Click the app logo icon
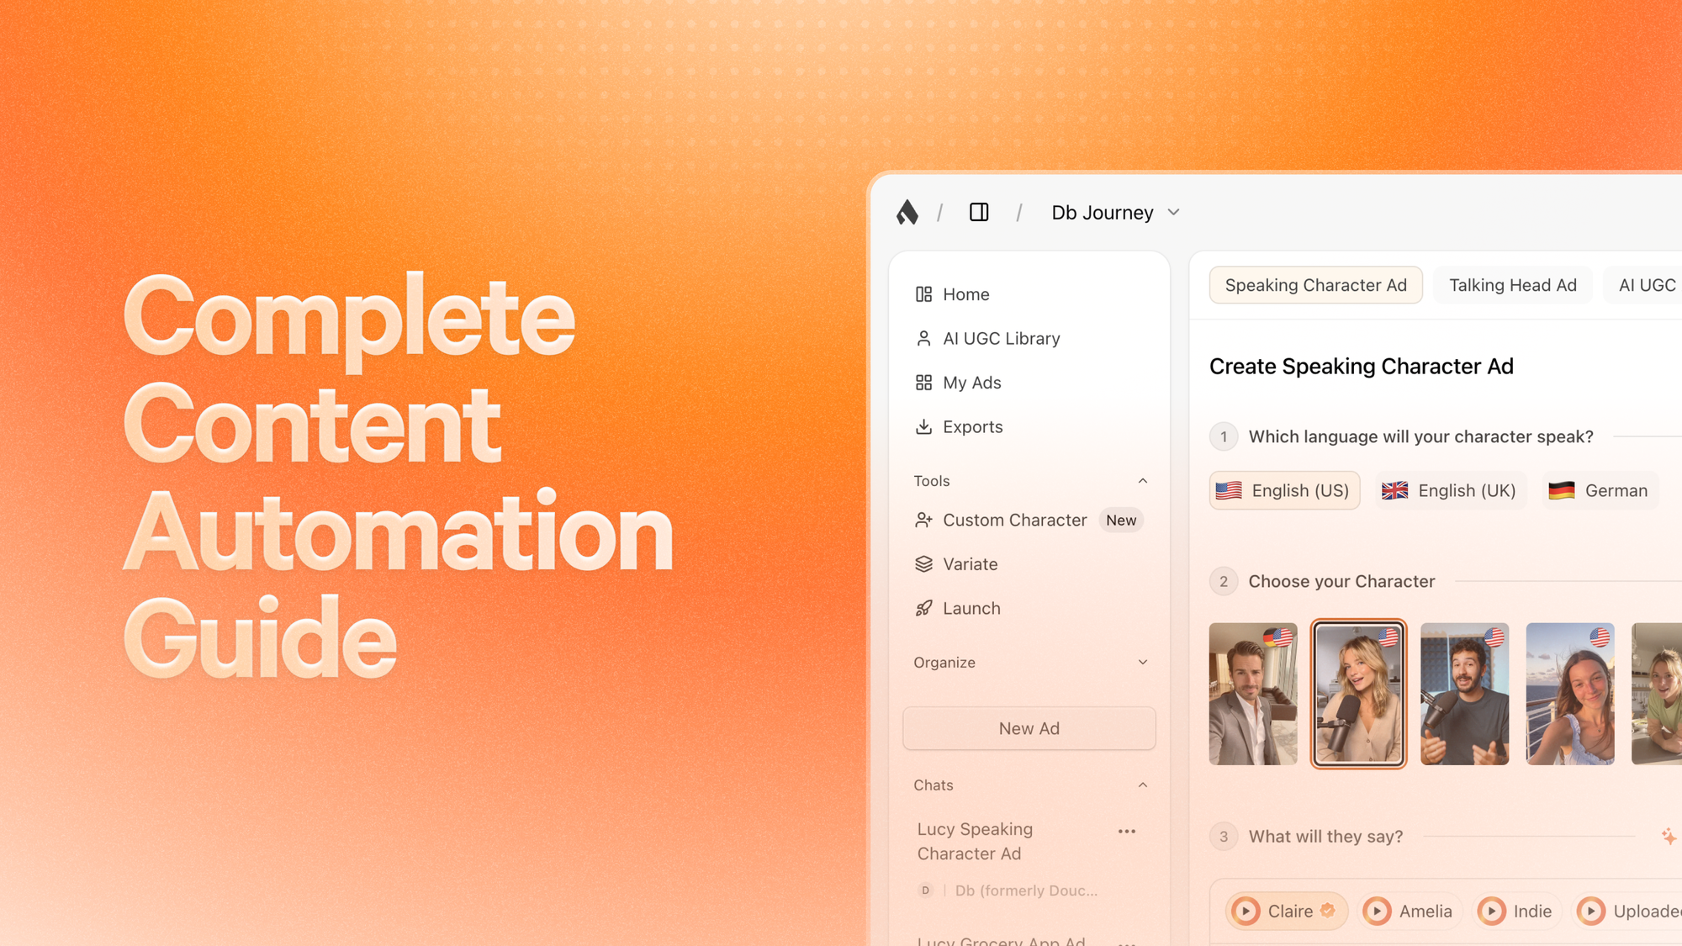Screen dimensions: 1682x946 pos(907,213)
